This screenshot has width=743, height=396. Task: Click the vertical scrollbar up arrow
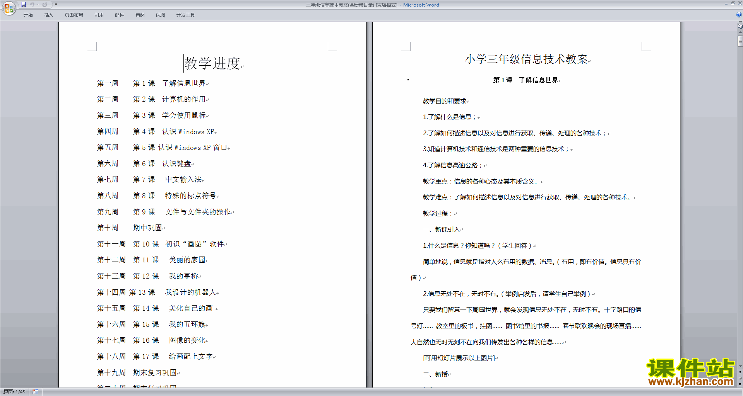[x=740, y=33]
